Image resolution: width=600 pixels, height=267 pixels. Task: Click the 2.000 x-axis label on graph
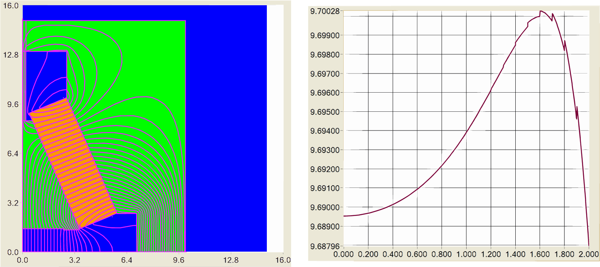(x=589, y=254)
